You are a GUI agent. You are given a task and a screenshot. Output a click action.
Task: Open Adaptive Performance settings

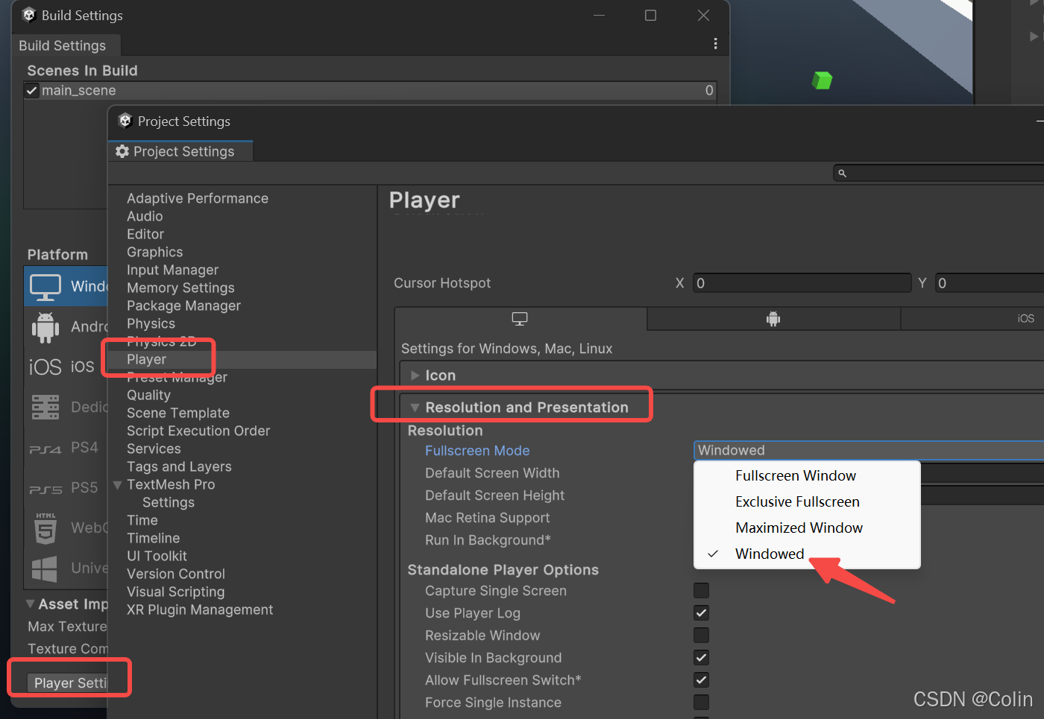click(x=198, y=199)
